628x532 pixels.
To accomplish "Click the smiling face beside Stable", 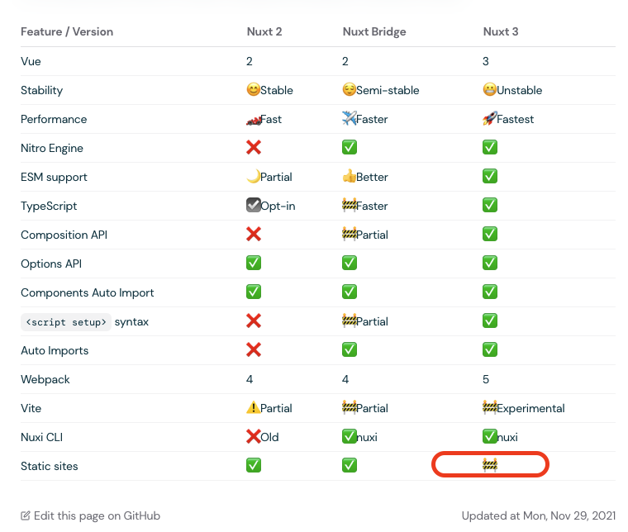I will [x=254, y=90].
